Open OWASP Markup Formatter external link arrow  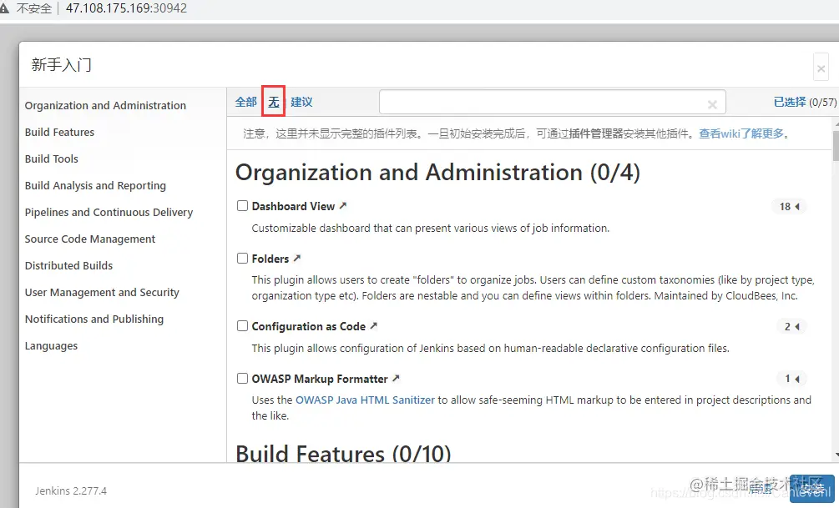tap(396, 378)
